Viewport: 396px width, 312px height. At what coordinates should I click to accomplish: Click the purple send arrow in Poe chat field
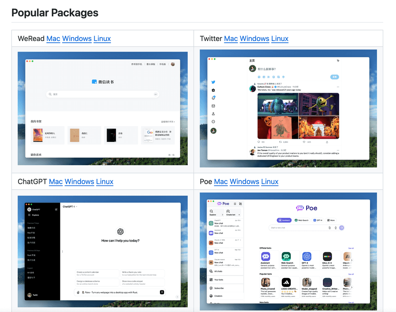pos(341,228)
